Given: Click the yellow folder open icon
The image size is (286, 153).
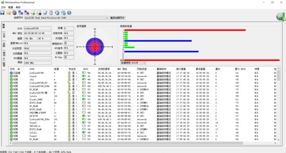Looking at the screenshot, I should click(x=9, y=13).
